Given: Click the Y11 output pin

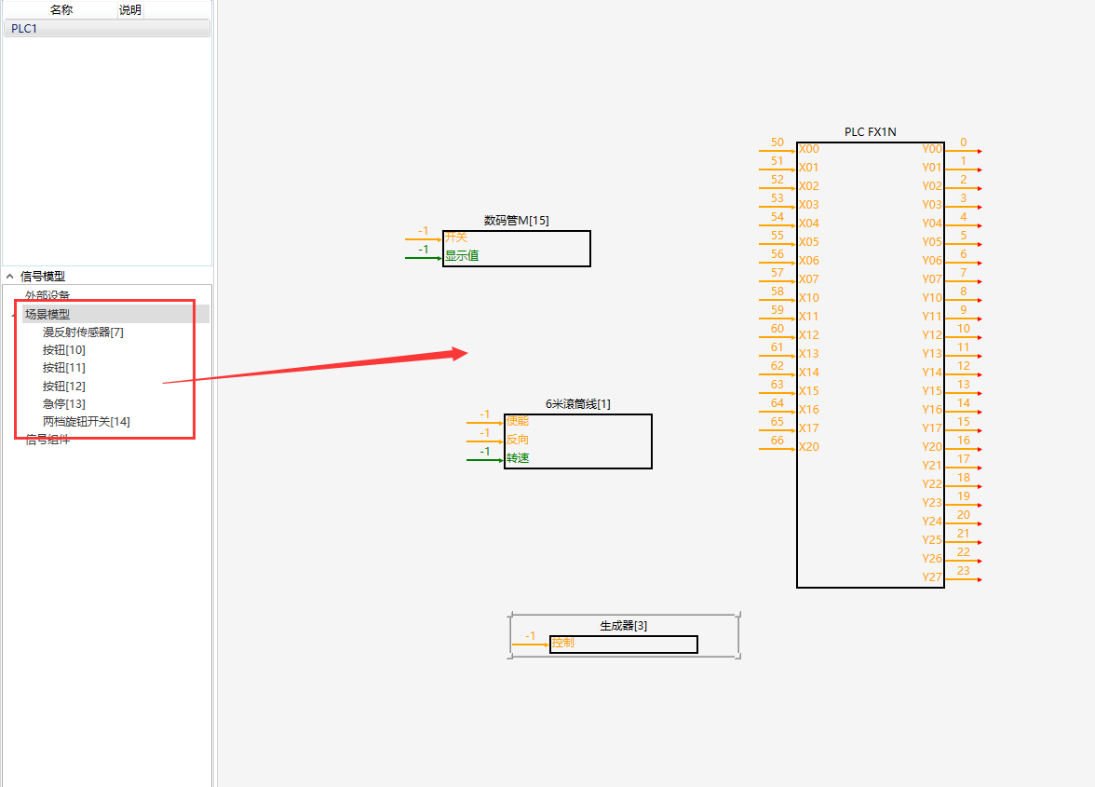Looking at the screenshot, I should [x=932, y=317].
